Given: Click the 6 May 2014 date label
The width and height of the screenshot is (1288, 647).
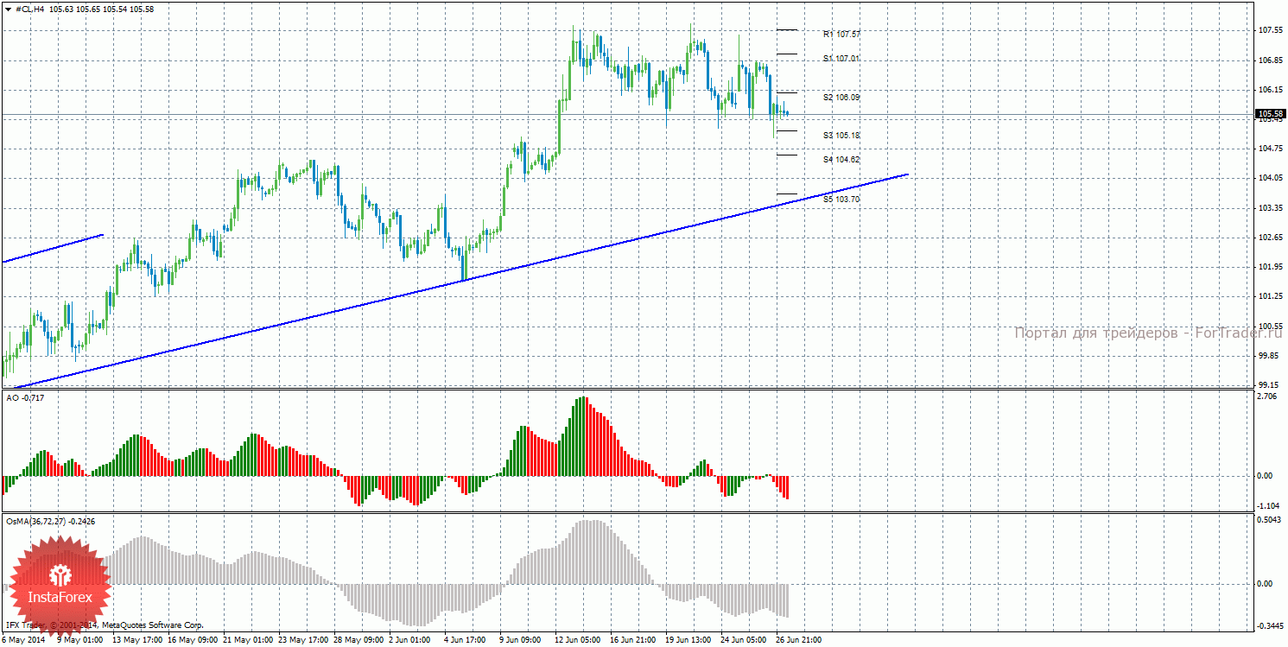Looking at the screenshot, I should tap(22, 641).
